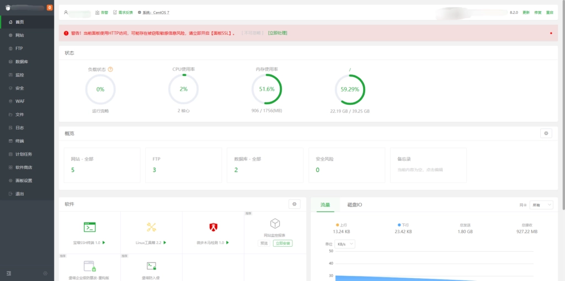Open 数据库 in the sidebar menu
The image size is (565, 281).
pyautogui.click(x=22, y=62)
